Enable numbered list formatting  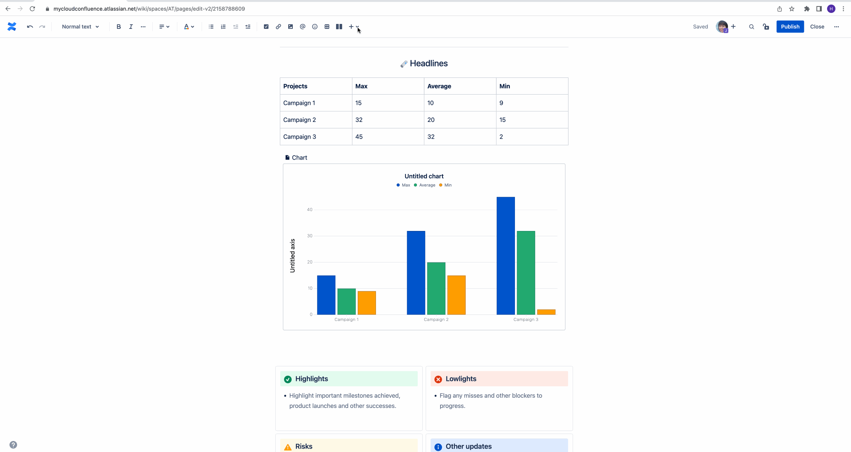(223, 27)
